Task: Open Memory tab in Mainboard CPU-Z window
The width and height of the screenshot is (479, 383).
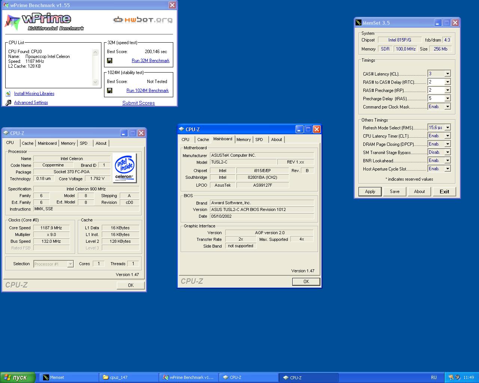Action: click(244, 140)
